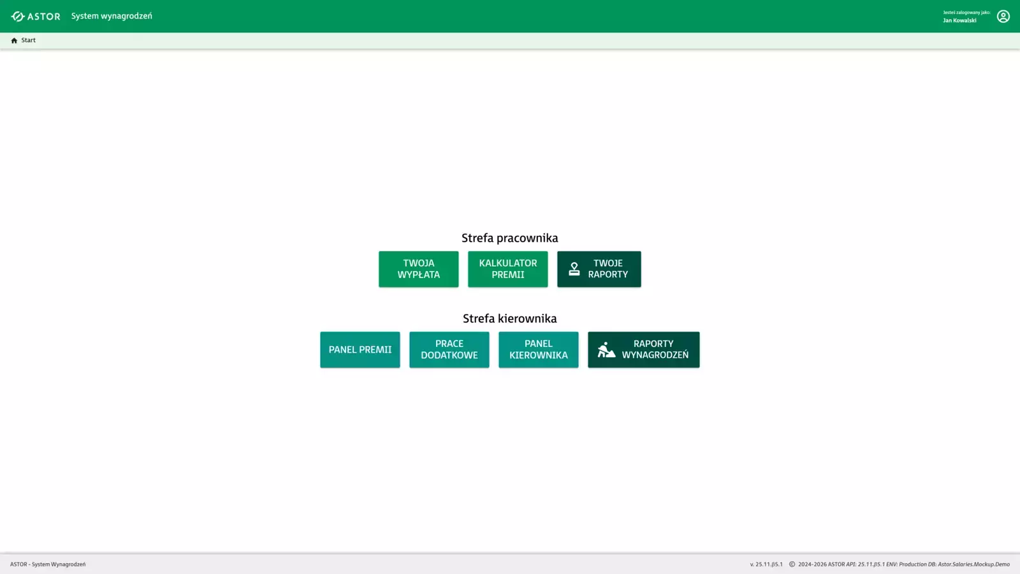The image size is (1020, 574).
Task: Enter the Panel Kierownika
Action: click(x=538, y=350)
